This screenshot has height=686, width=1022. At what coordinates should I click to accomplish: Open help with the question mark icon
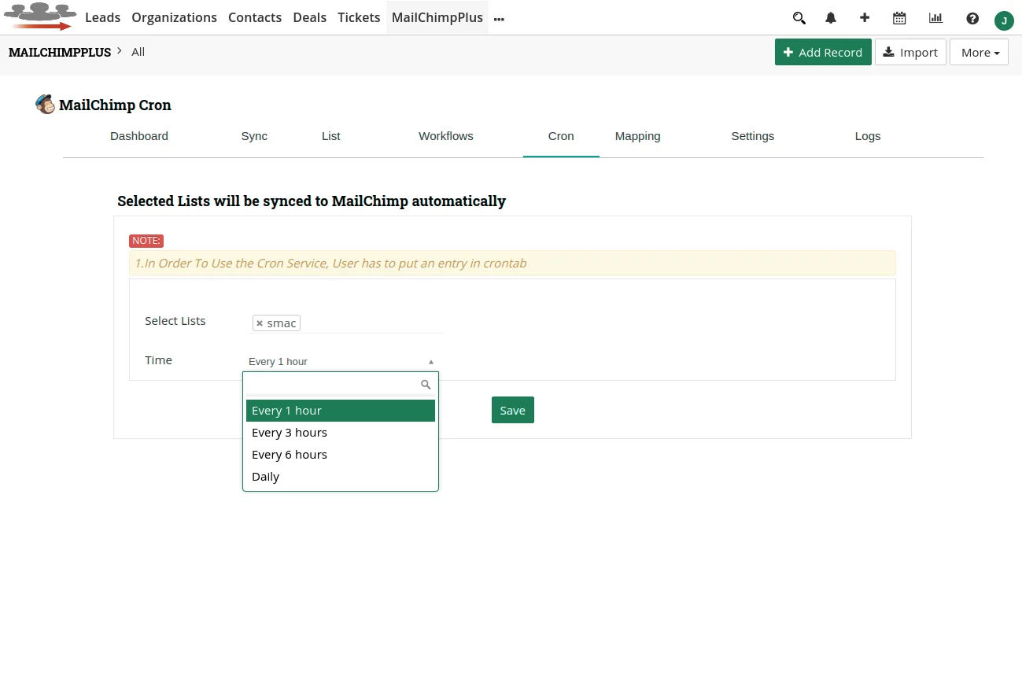[x=972, y=17]
